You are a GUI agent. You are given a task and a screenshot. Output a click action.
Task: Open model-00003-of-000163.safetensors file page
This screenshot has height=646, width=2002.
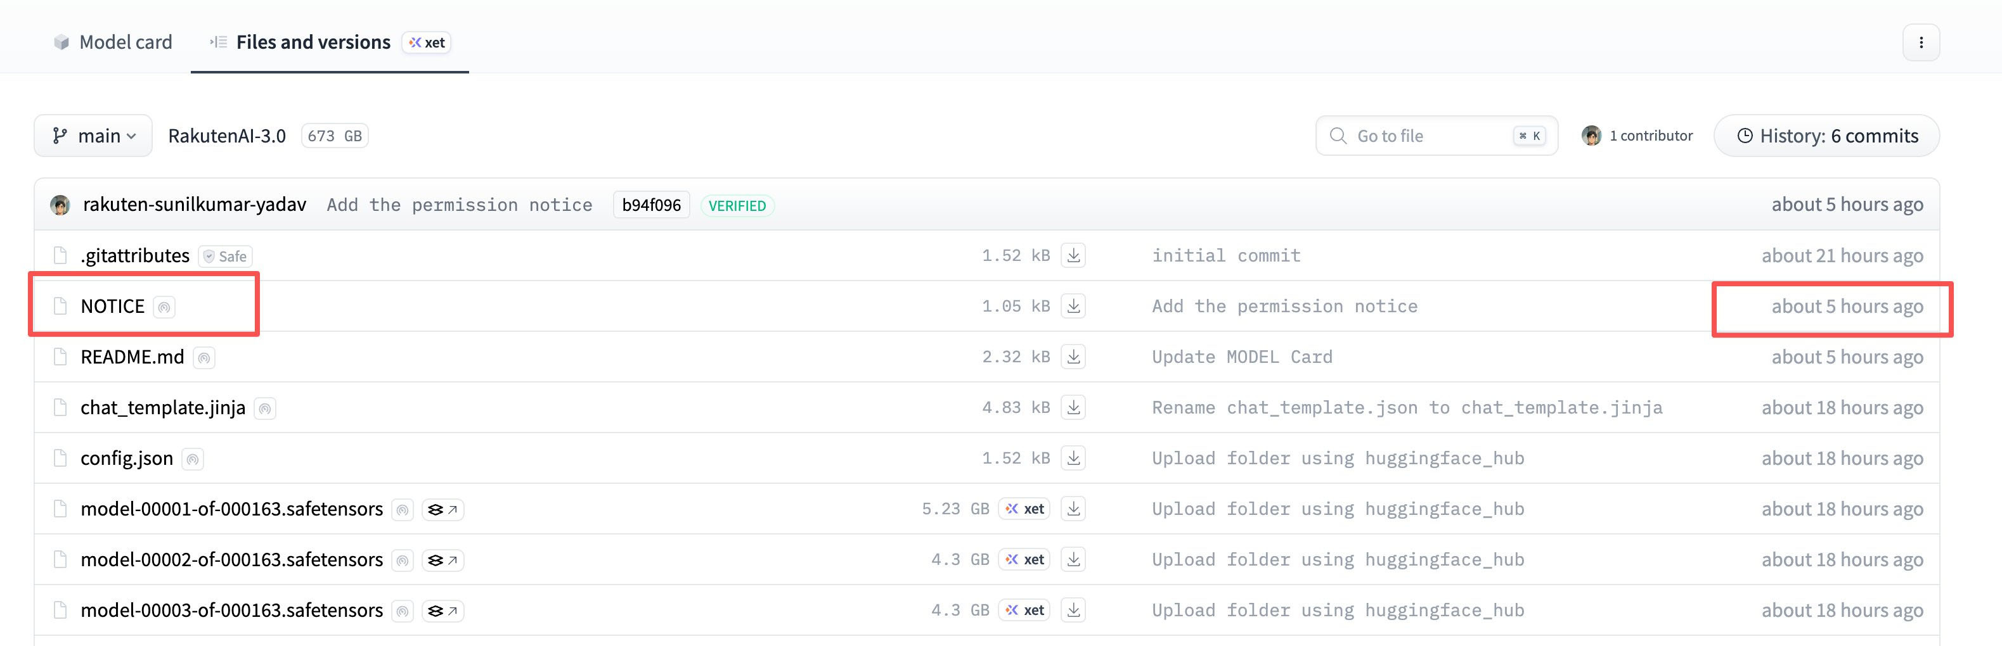pyautogui.click(x=231, y=611)
